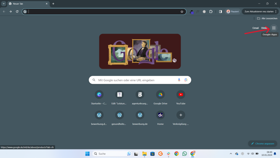Open the Google Drive shortcut
This screenshot has width=280, height=158.
tap(161, 95)
